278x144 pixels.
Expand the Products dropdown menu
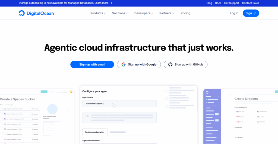coord(98,13)
